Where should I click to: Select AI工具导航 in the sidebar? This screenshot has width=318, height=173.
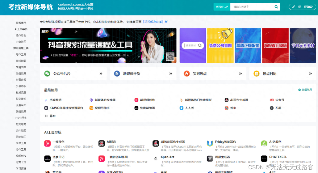pyautogui.click(x=21, y=29)
